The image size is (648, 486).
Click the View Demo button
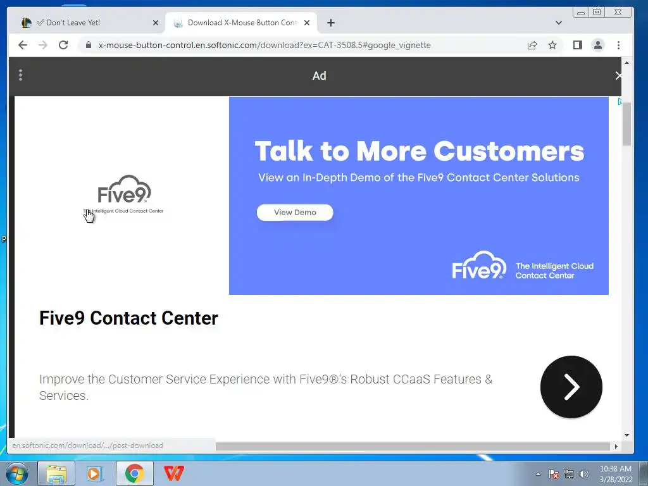[x=295, y=213]
